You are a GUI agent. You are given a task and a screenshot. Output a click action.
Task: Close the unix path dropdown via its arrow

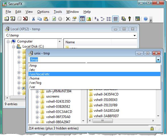pos(158,60)
